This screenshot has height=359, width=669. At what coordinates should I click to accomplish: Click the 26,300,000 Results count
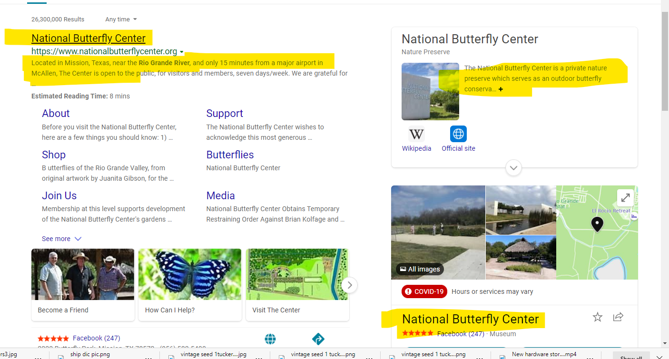[58, 19]
